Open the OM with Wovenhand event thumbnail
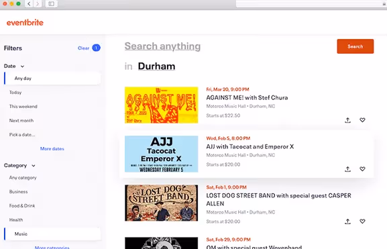Viewport: 387px width, 249px height. (x=161, y=243)
